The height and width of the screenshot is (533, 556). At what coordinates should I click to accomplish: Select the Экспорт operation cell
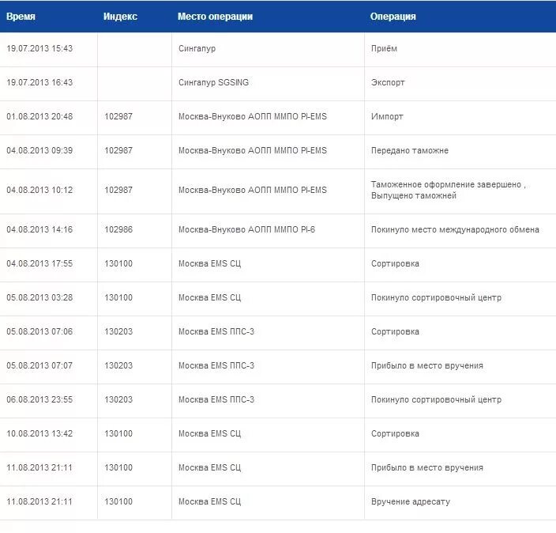click(x=388, y=83)
